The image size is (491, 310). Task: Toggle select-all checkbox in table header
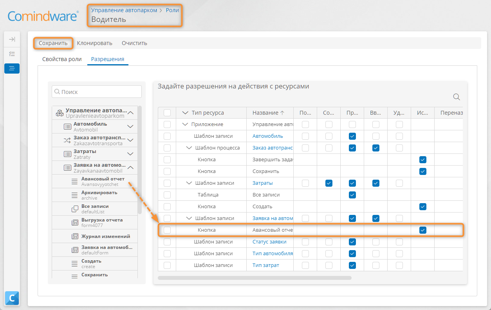click(x=167, y=113)
